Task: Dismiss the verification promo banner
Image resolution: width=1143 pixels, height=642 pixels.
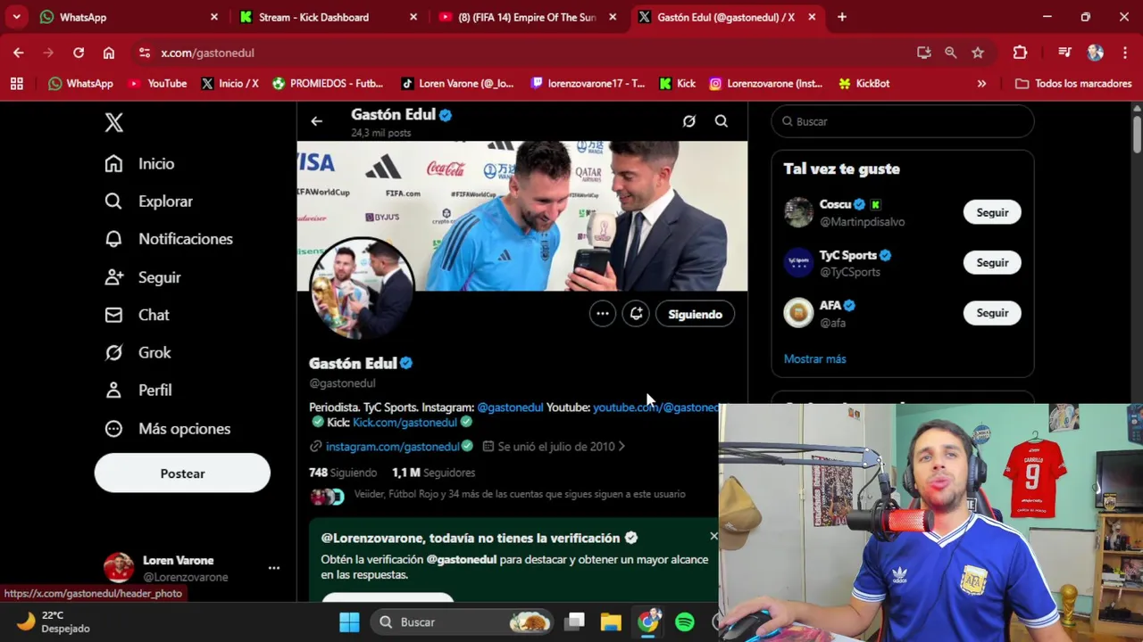Action: click(x=713, y=536)
